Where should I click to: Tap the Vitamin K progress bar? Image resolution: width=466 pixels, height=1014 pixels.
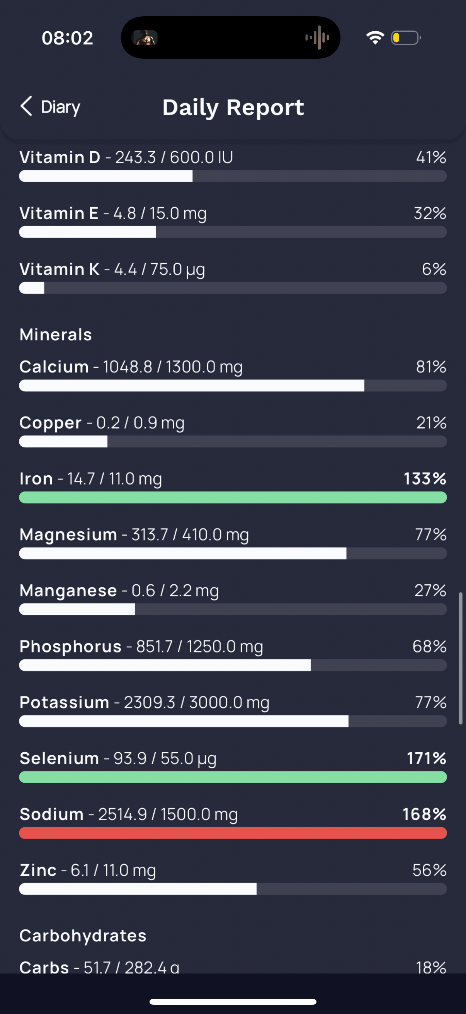pos(233,288)
